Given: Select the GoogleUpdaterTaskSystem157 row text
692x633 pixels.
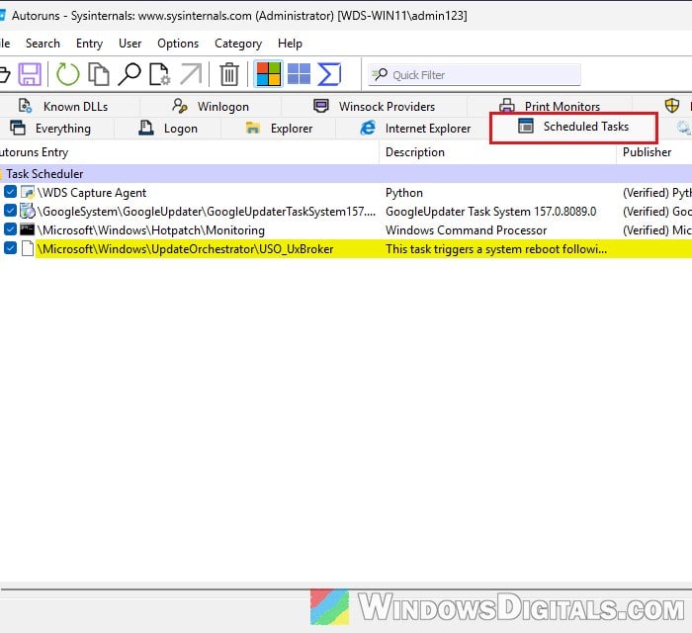Looking at the screenshot, I should tap(206, 212).
